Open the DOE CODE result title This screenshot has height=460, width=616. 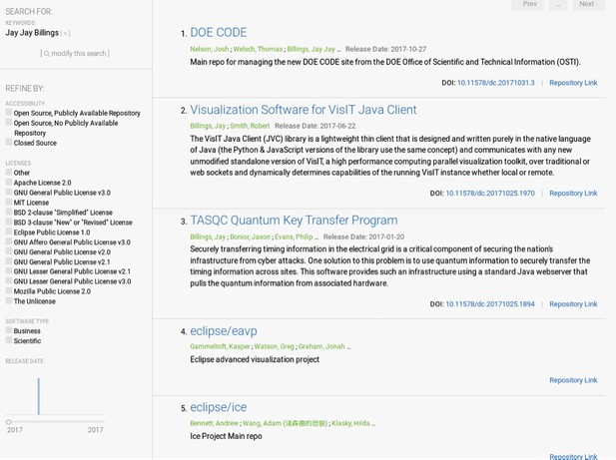click(x=219, y=33)
